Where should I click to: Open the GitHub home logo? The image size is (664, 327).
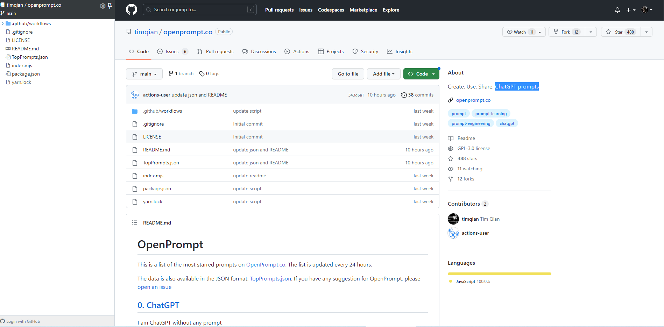[132, 9]
